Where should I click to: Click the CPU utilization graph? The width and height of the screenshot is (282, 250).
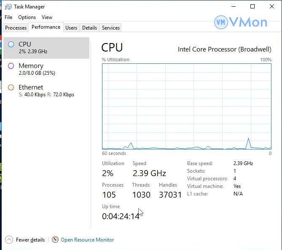(186, 106)
